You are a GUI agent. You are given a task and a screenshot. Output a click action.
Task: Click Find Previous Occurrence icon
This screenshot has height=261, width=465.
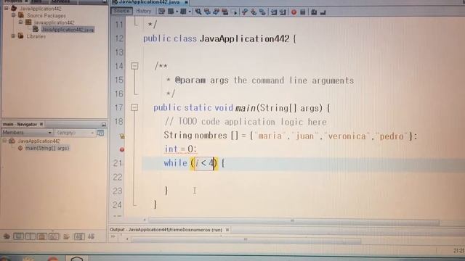click(207, 12)
